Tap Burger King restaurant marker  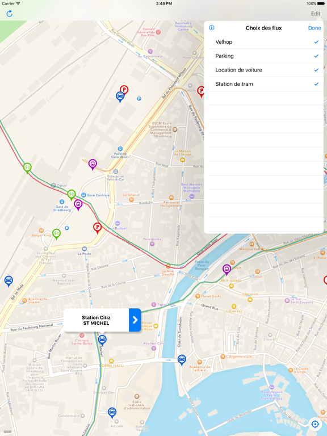tap(41, 230)
